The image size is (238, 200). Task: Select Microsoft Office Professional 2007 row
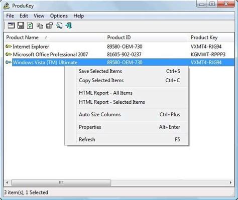[x=120, y=54]
